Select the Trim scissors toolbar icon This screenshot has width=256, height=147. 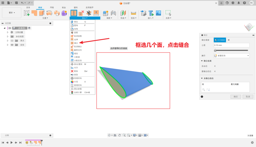89,13
